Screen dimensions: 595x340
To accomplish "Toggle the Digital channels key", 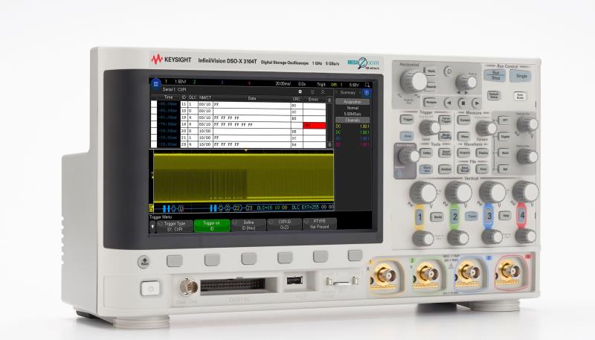I will 505,136.
